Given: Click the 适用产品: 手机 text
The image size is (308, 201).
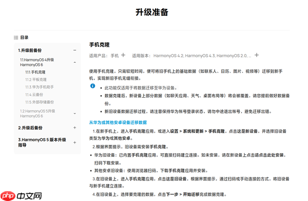Looking at the screenshot, I should point(104,56).
